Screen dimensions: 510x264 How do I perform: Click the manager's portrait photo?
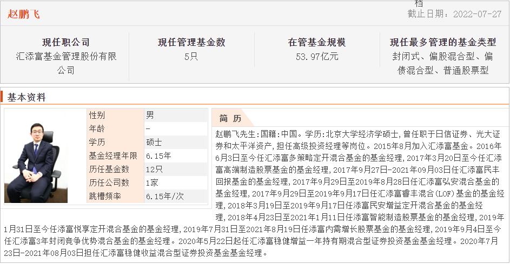point(36,156)
